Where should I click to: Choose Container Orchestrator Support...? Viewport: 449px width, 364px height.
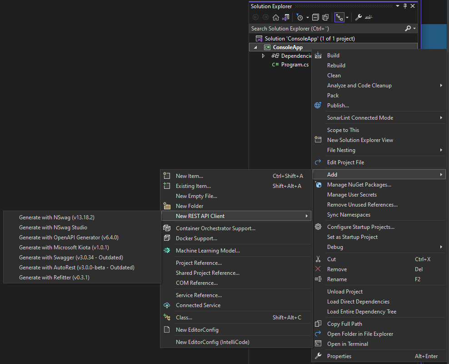click(x=236, y=228)
